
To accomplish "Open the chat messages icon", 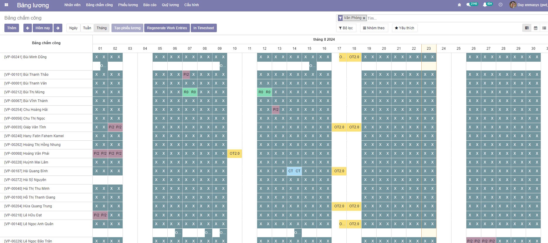I will pyautogui.click(x=468, y=5).
